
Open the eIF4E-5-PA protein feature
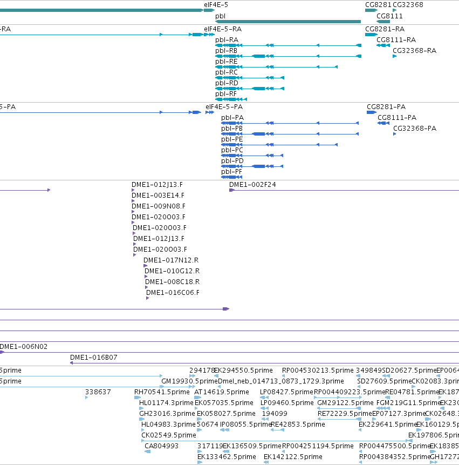click(210, 112)
